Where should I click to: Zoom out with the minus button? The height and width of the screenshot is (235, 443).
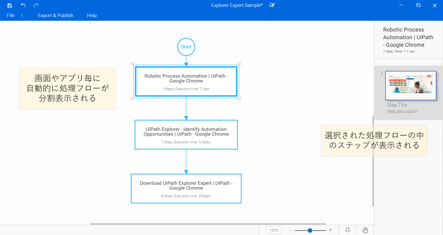click(291, 230)
